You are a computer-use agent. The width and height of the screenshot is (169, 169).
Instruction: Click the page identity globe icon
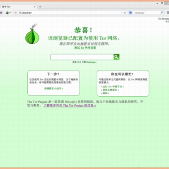tap(20, 13)
